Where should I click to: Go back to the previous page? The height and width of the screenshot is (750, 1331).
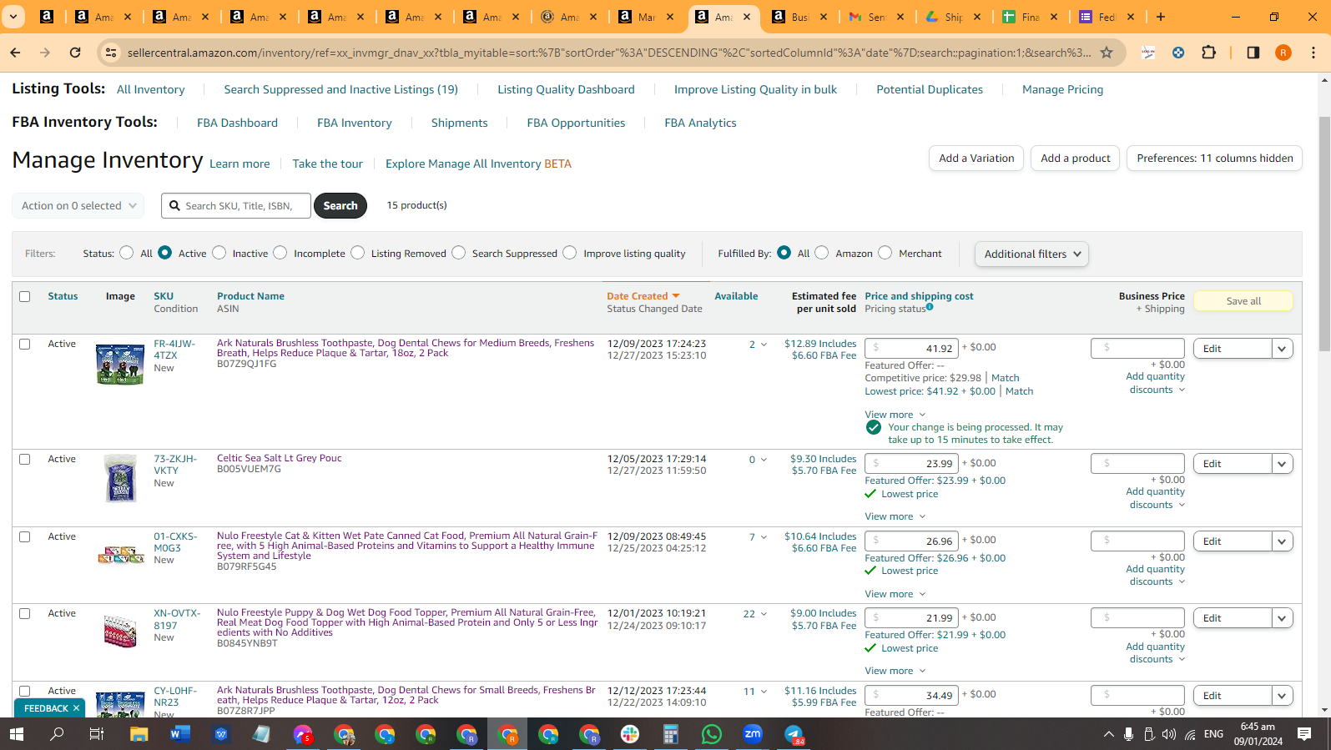(x=16, y=53)
